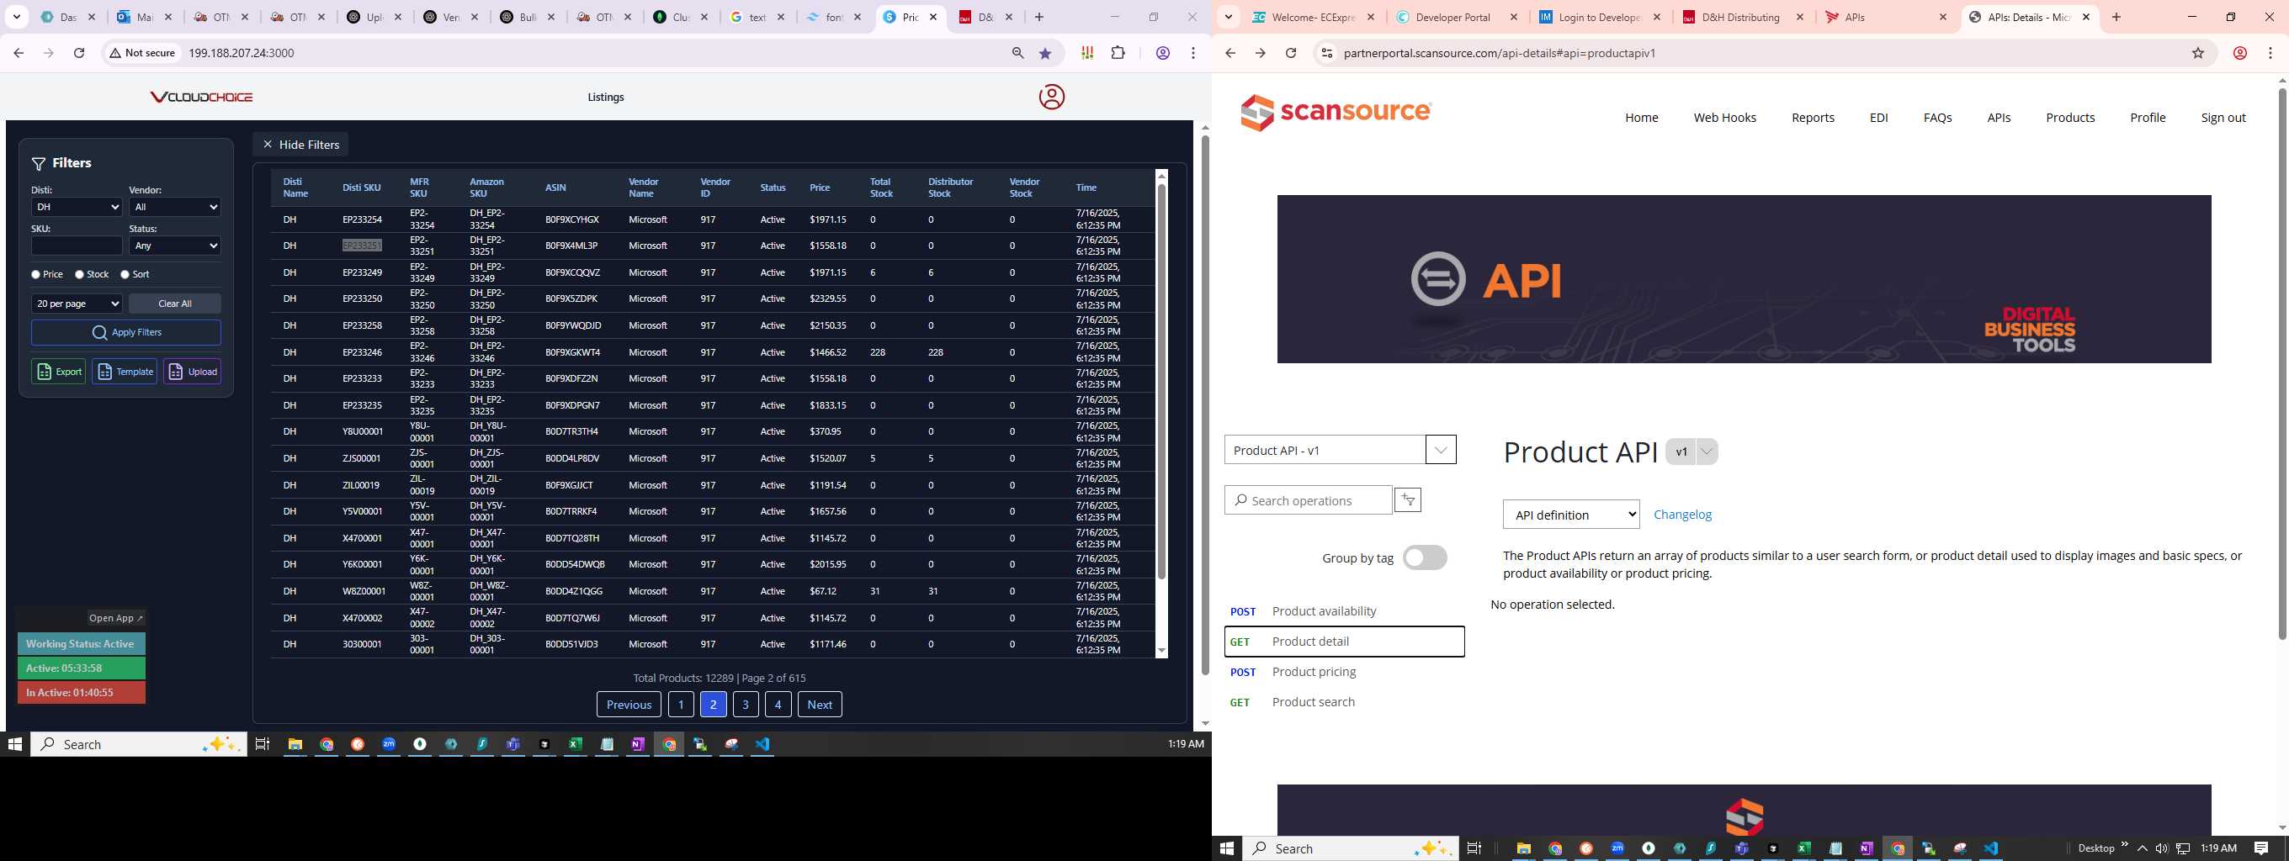Open extensions puzzle icon in left browser
This screenshot has width=2289, height=861.
[1118, 53]
